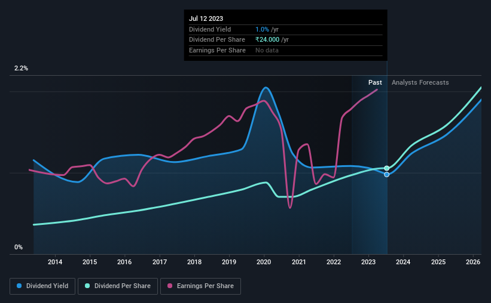Click the 2016 x-axis label

(x=124, y=262)
